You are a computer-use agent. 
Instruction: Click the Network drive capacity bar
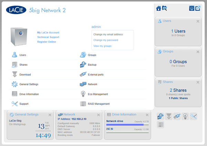pyautogui.click(x=127, y=124)
